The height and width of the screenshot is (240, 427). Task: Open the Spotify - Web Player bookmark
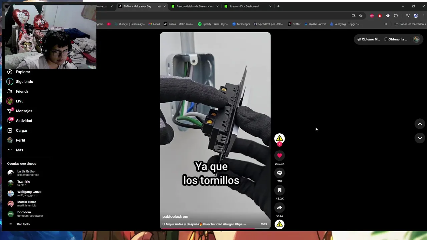[x=213, y=24]
